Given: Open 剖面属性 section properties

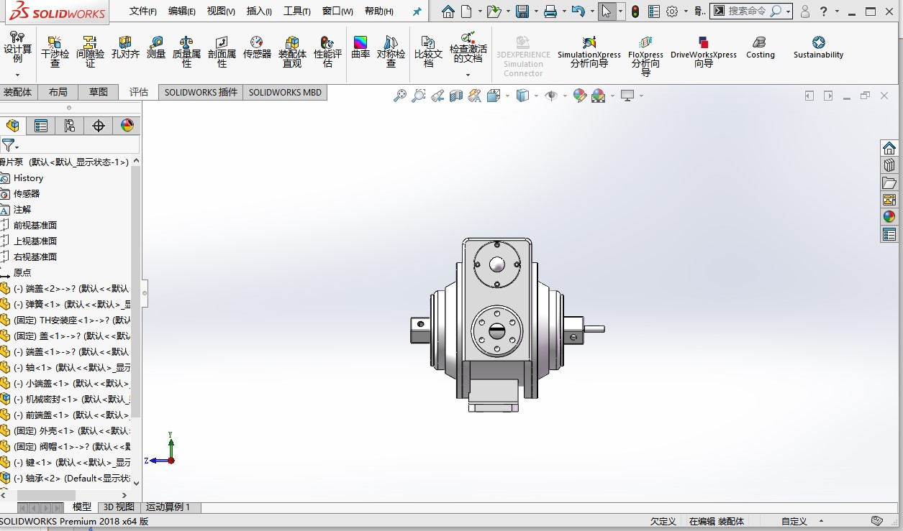Looking at the screenshot, I should [222, 52].
